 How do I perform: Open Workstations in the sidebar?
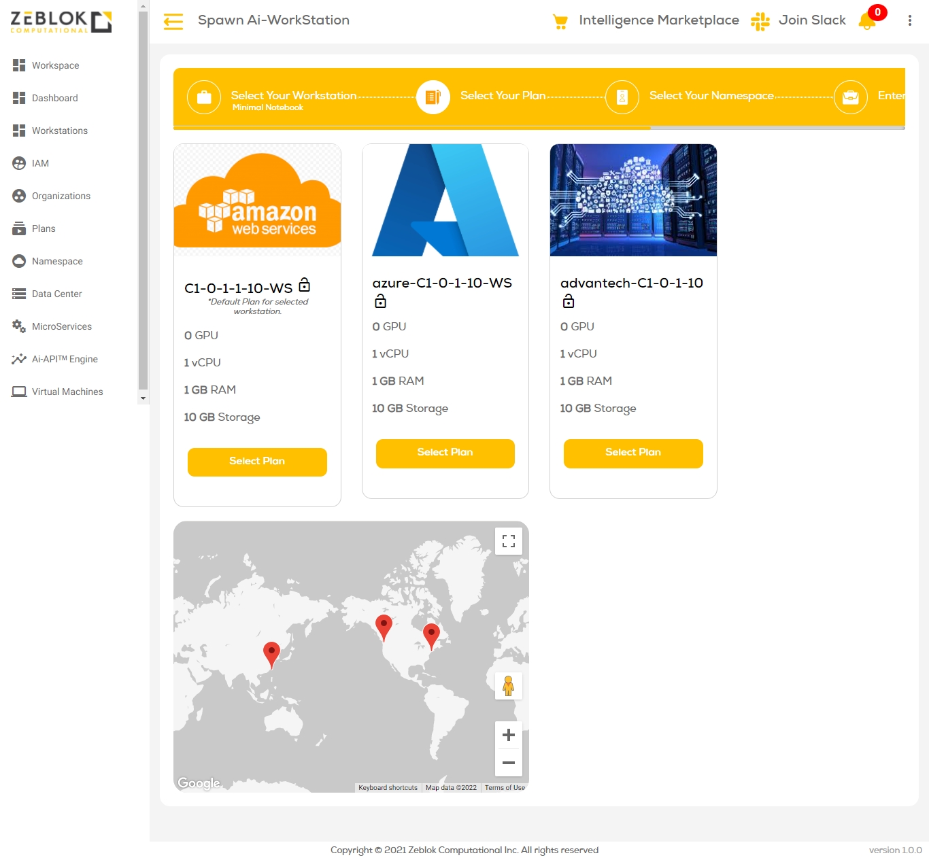[60, 131]
